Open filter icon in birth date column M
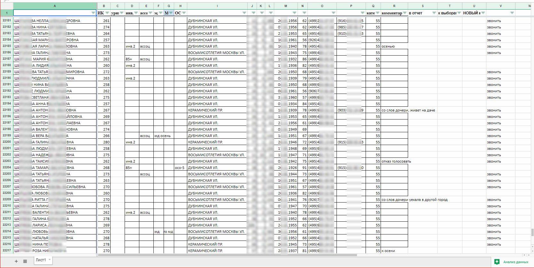The height and width of the screenshot is (268, 534). point(294,13)
